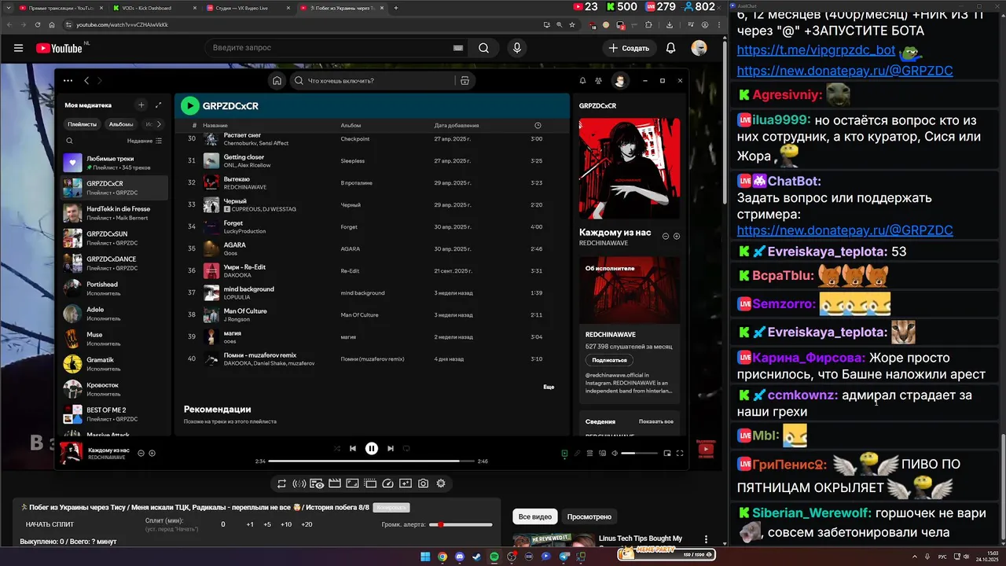1006x566 pixels.
Task: Play the GRPZDCxCR playlist
Action: 189,105
